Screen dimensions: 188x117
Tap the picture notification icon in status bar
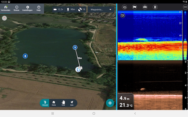point(9,2)
